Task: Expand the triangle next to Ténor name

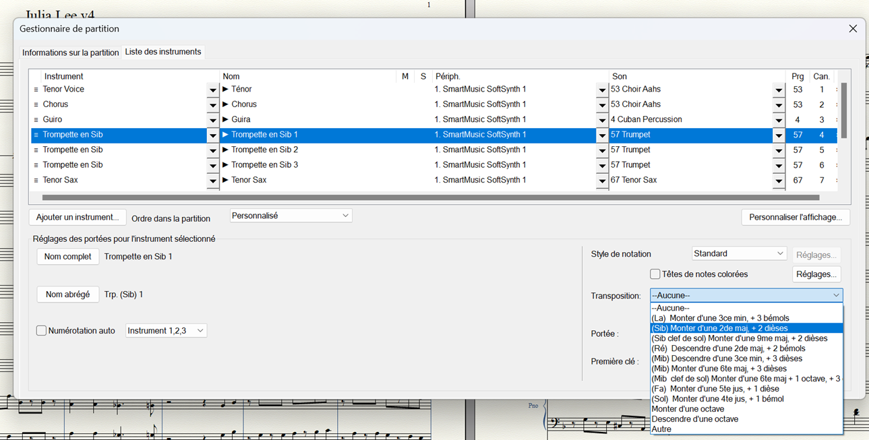Action: click(x=226, y=90)
